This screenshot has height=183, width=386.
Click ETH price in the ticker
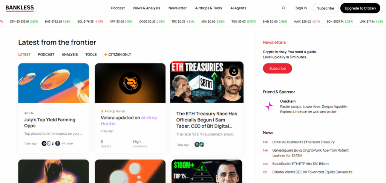[24, 22]
